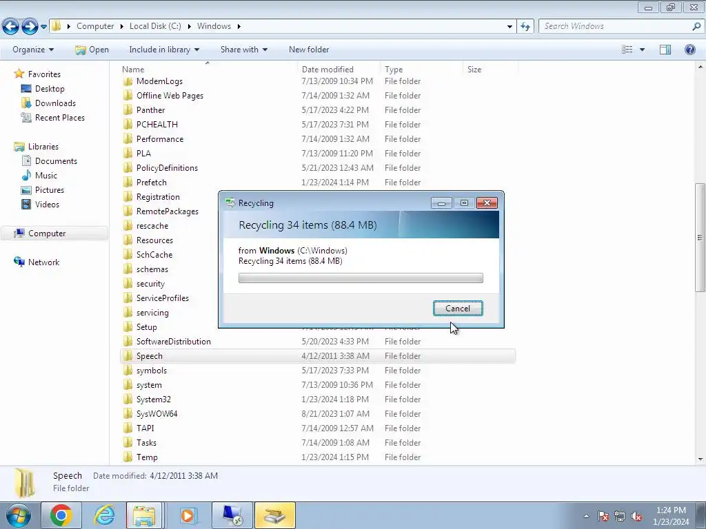Open Recent Places in Favorites
706x529 pixels.
[60, 117]
